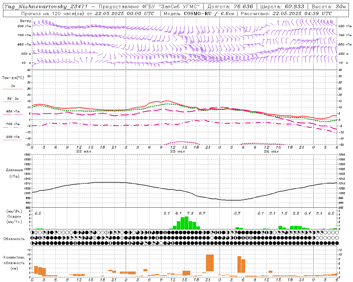Select the provider text ФГБУ "ЗапСиб УГМС"
The image size is (353, 282).
171,7
